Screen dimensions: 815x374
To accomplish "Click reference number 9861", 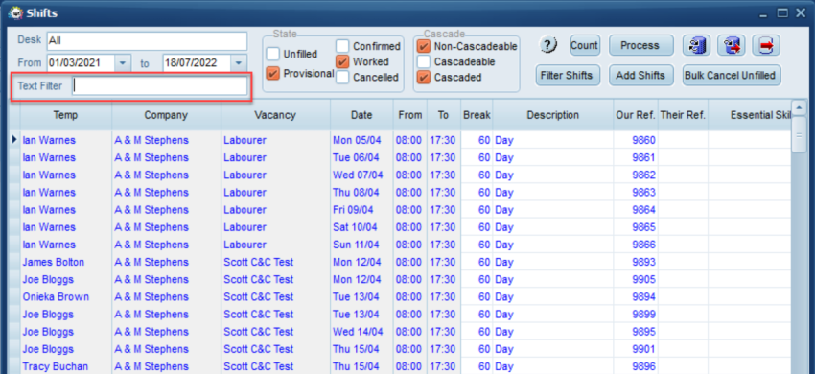I will 643,157.
